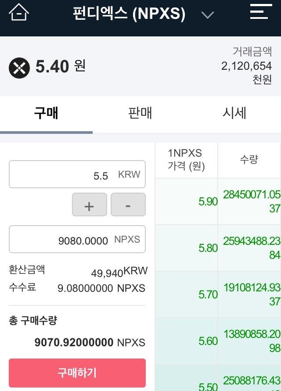Click the 환산금액 label
The image size is (281, 391).
click(27, 269)
